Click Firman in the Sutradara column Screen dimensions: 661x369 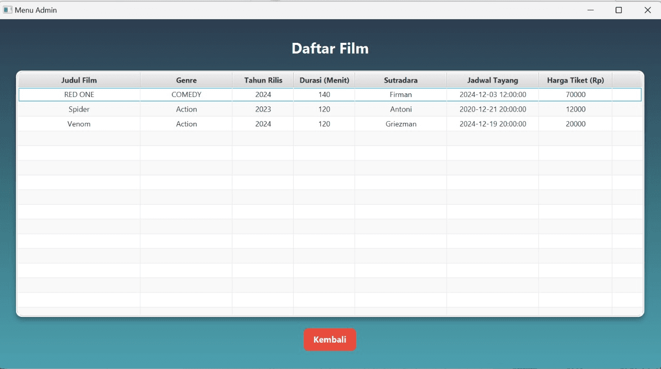(401, 94)
